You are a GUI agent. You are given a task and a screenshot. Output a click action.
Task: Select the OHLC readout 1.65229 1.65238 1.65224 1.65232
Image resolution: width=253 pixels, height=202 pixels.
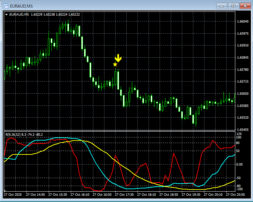point(55,15)
